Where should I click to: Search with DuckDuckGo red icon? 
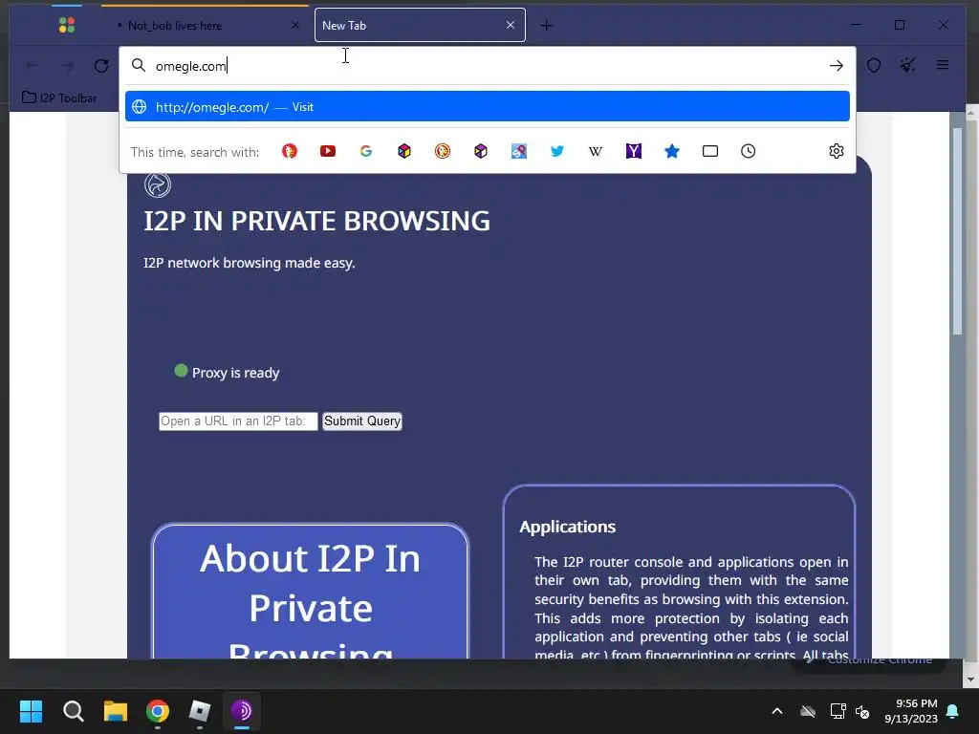289,151
